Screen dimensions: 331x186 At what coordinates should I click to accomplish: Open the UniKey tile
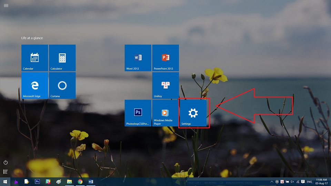(x=165, y=85)
